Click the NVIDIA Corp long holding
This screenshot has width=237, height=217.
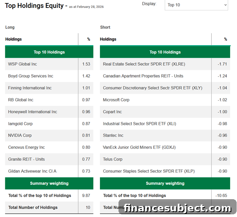tap(20, 135)
